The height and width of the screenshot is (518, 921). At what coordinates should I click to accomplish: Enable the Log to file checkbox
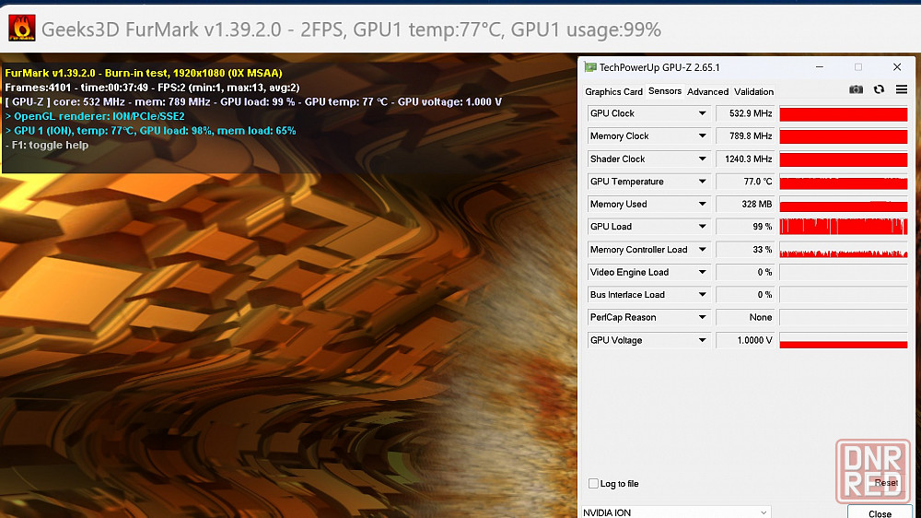(593, 484)
